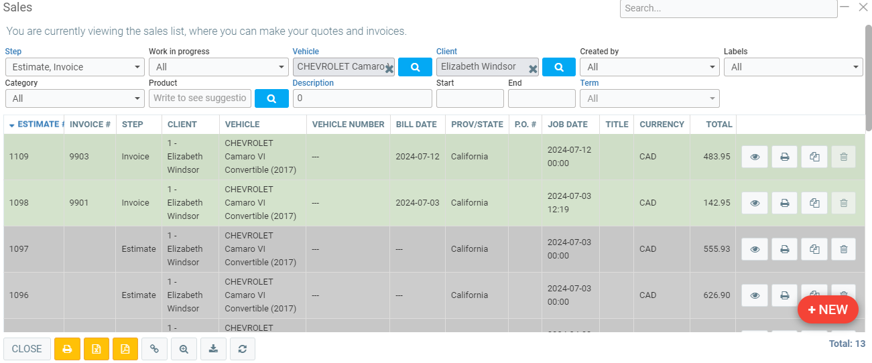Click the chain link icon button

click(x=154, y=349)
